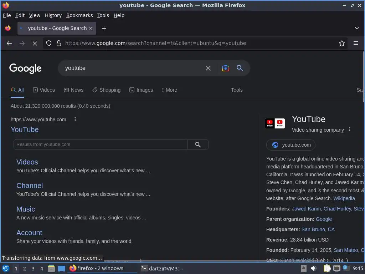This screenshot has width=365, height=274.
Task: Open search Tools options
Action: click(x=237, y=90)
